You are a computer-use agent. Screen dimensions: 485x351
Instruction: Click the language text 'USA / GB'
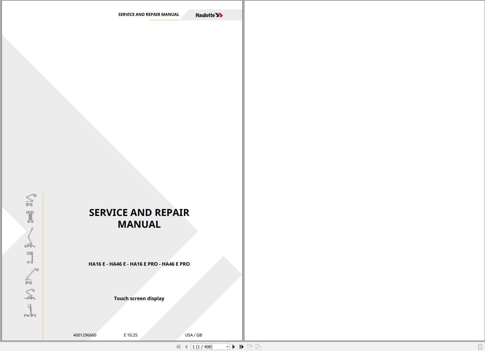[194, 335]
